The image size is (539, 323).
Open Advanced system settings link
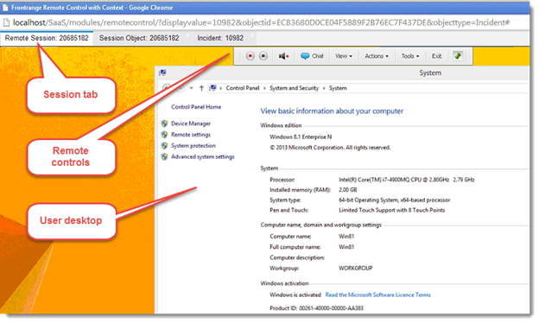pyautogui.click(x=203, y=156)
